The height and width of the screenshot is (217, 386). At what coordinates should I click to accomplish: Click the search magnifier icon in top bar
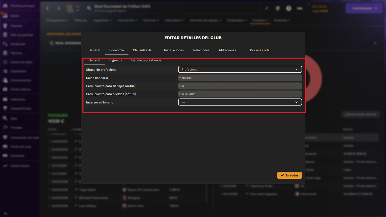click(x=89, y=8)
